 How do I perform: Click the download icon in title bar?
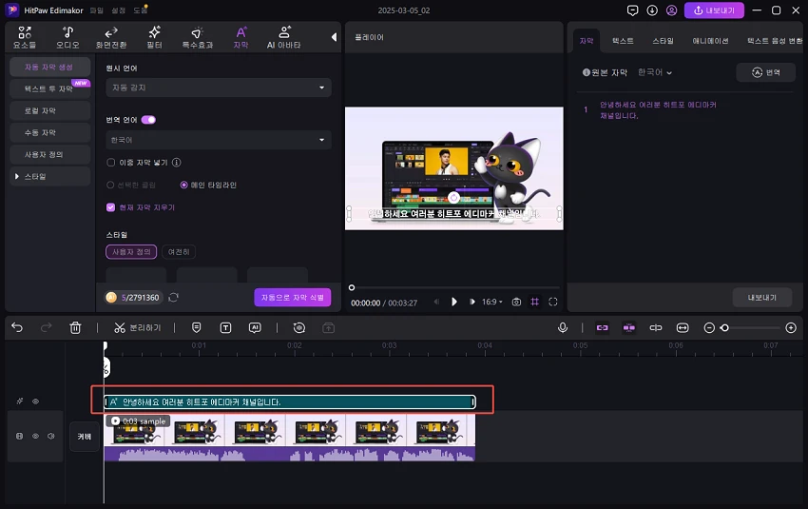point(652,10)
